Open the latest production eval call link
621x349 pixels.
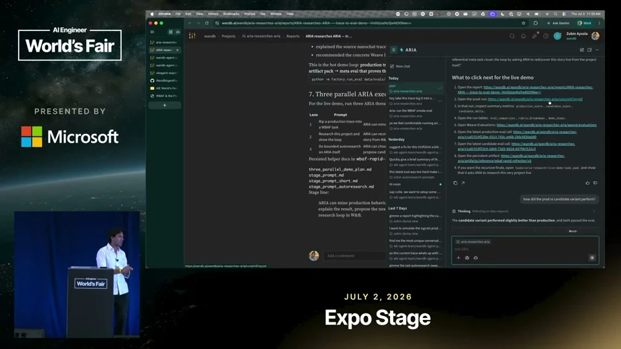point(517,134)
